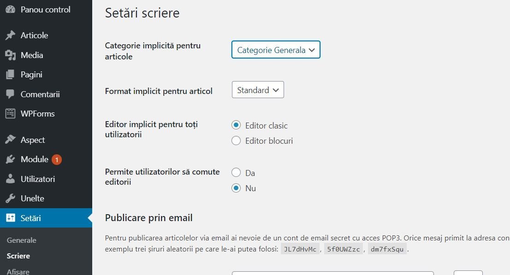510x275 pixels.
Task: Expand the Standard format dropdown
Action: [x=258, y=90]
